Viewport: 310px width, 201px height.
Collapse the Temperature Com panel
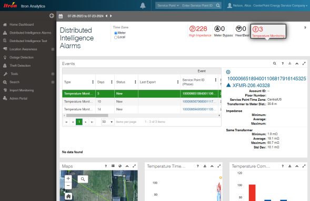[x=297, y=166]
